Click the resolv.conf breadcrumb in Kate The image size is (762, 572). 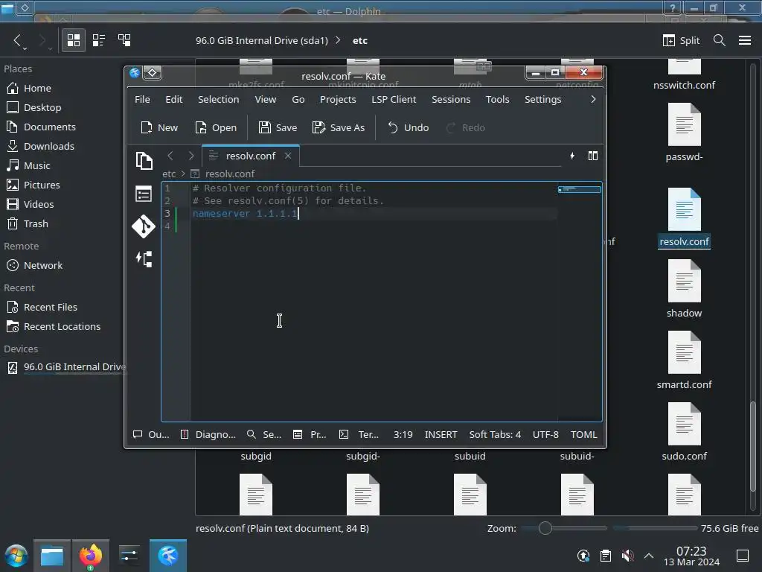tap(230, 174)
